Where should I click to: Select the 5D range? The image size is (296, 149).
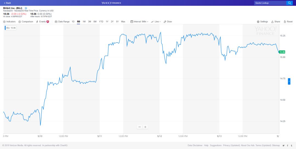[x=79, y=22]
